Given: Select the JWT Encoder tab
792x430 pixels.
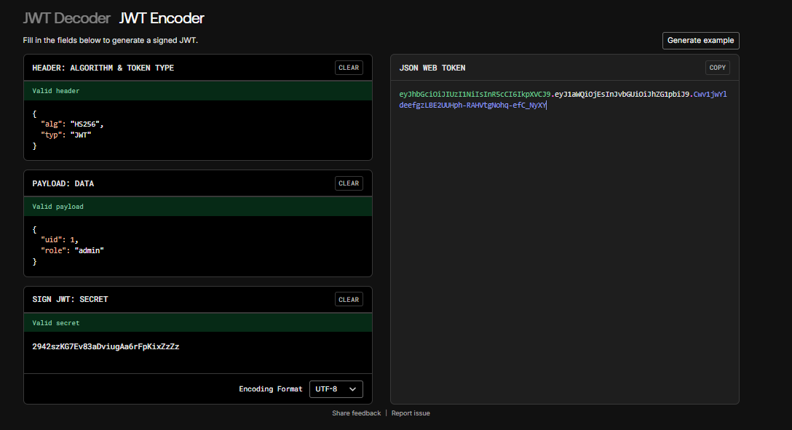Looking at the screenshot, I should (x=162, y=18).
